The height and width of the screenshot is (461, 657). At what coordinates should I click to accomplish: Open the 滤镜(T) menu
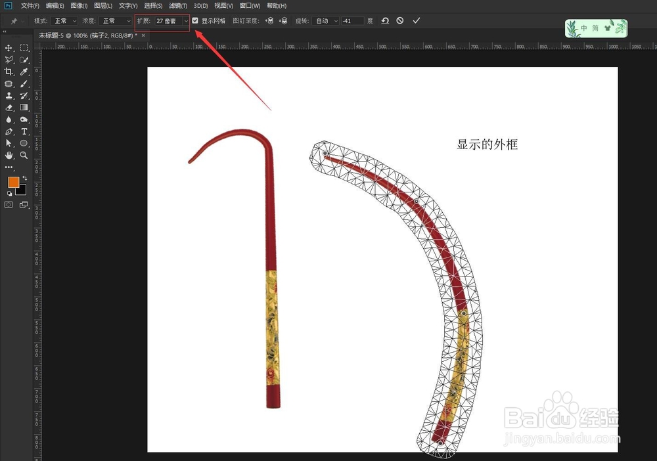pos(178,6)
